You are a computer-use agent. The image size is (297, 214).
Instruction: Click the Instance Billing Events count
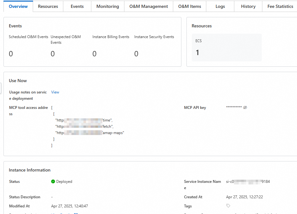94,54
